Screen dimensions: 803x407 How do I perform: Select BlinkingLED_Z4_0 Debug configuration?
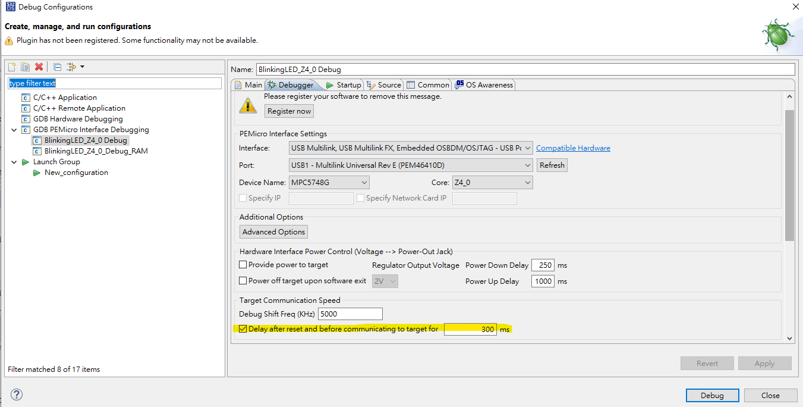click(x=86, y=140)
